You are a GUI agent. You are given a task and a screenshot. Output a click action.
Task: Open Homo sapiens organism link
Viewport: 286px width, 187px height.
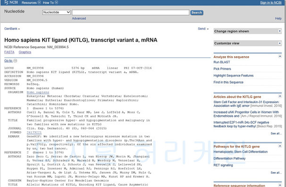click(38, 92)
